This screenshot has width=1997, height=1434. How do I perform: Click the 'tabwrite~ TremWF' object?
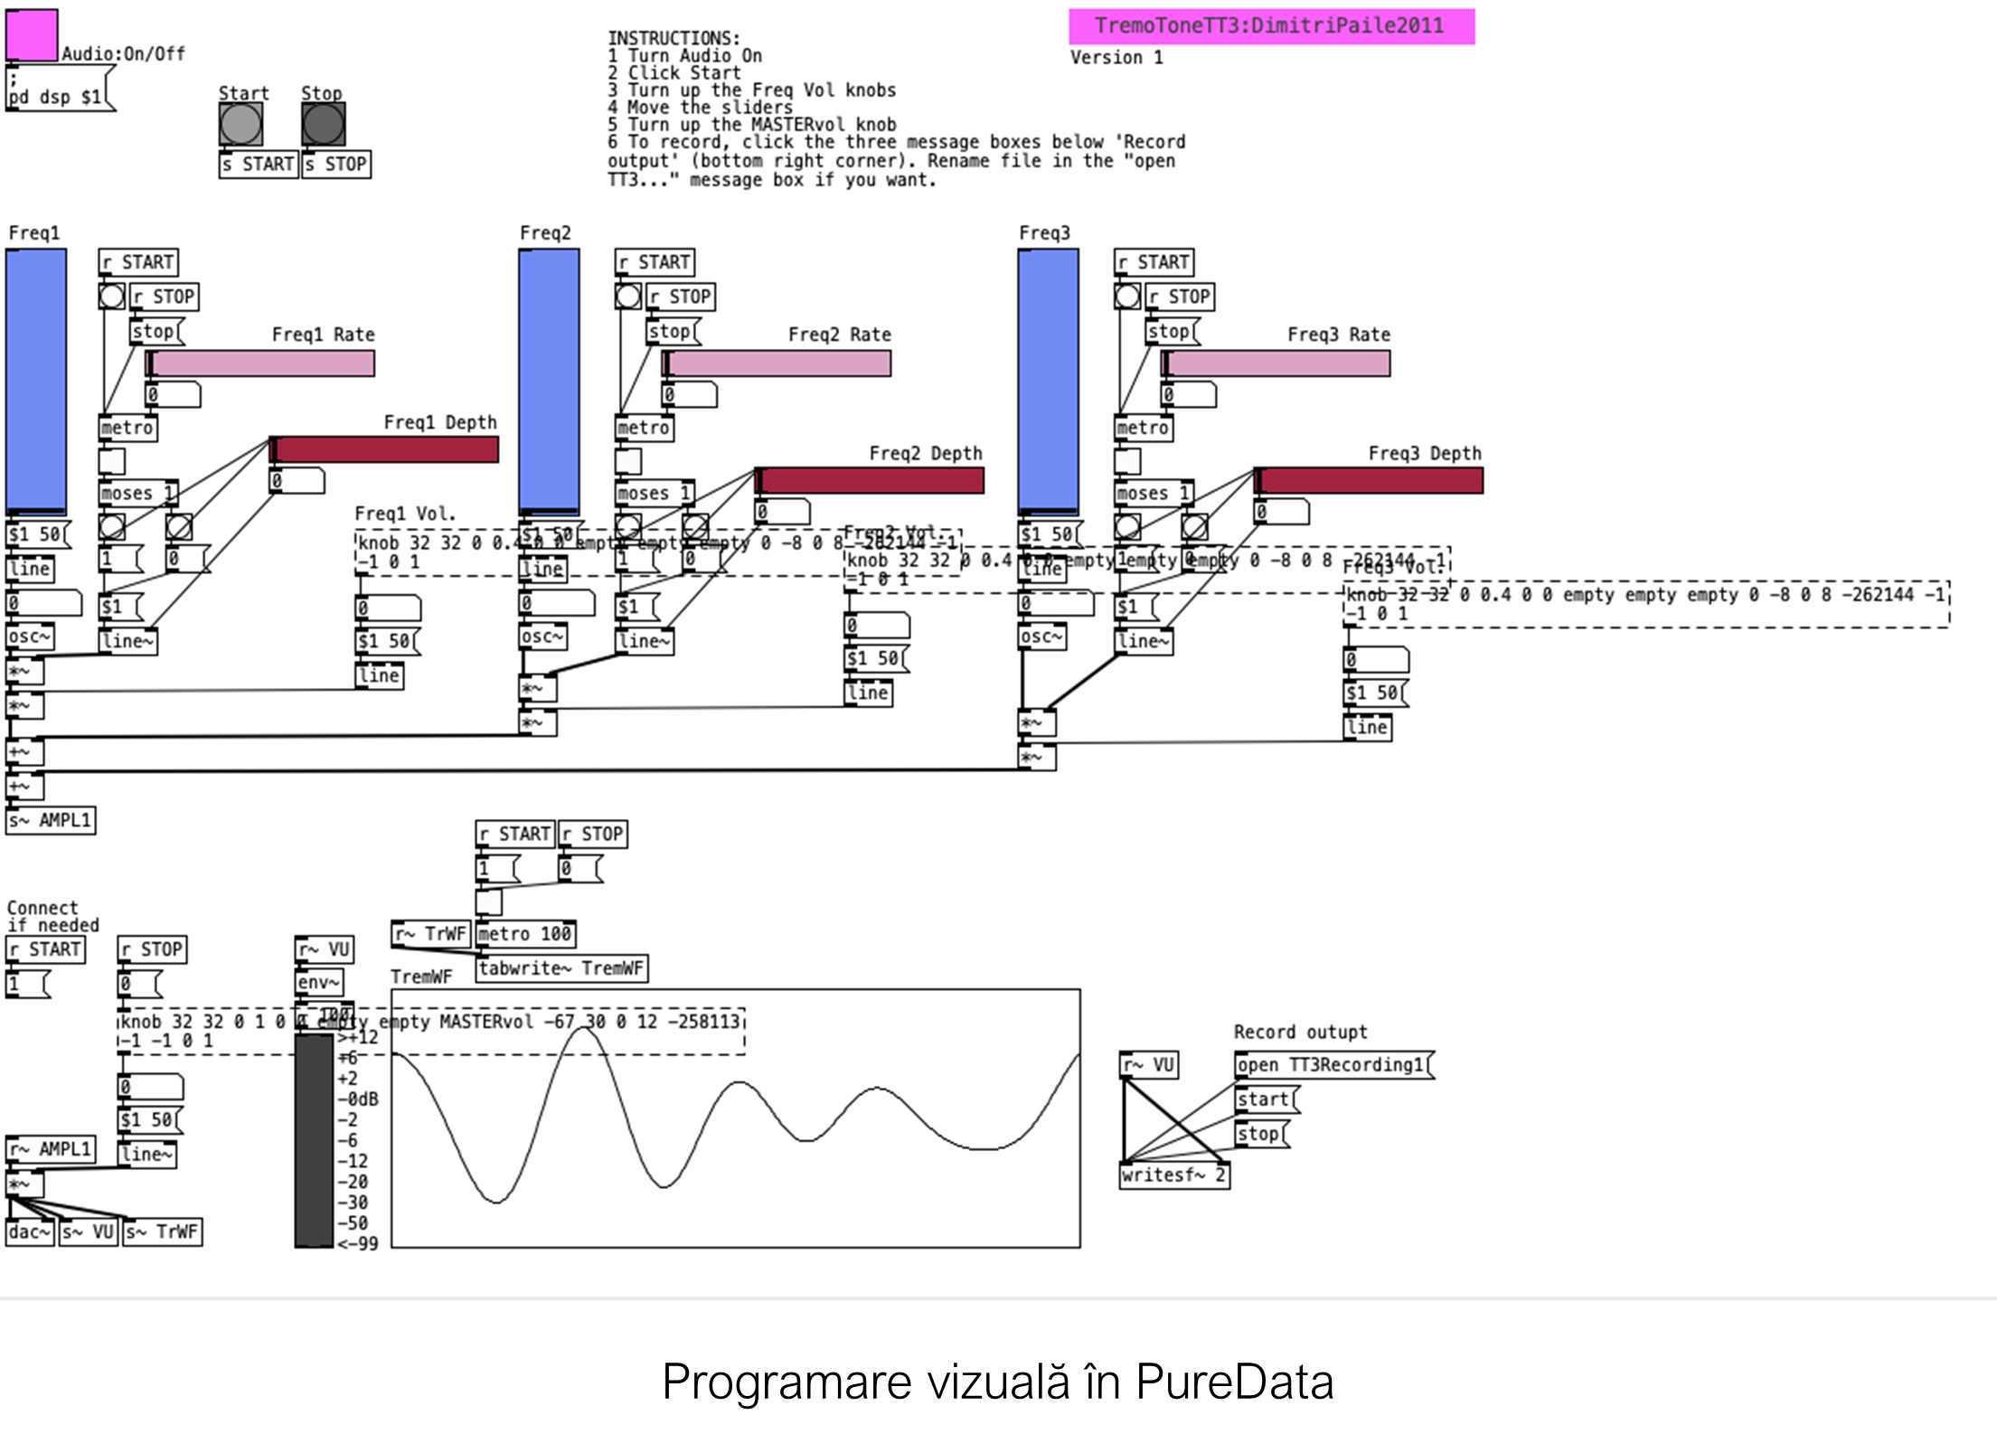pyautogui.click(x=560, y=968)
